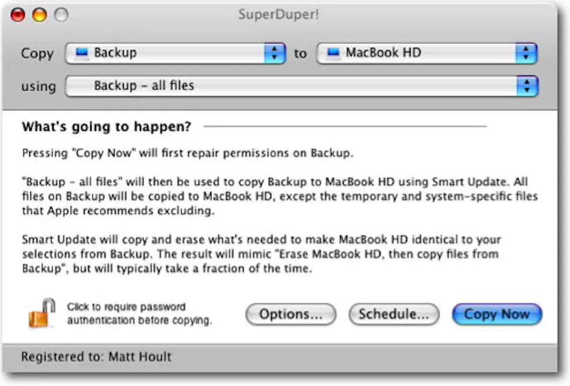
Task: Click the destination popup's blue stepper arrows
Action: point(525,52)
